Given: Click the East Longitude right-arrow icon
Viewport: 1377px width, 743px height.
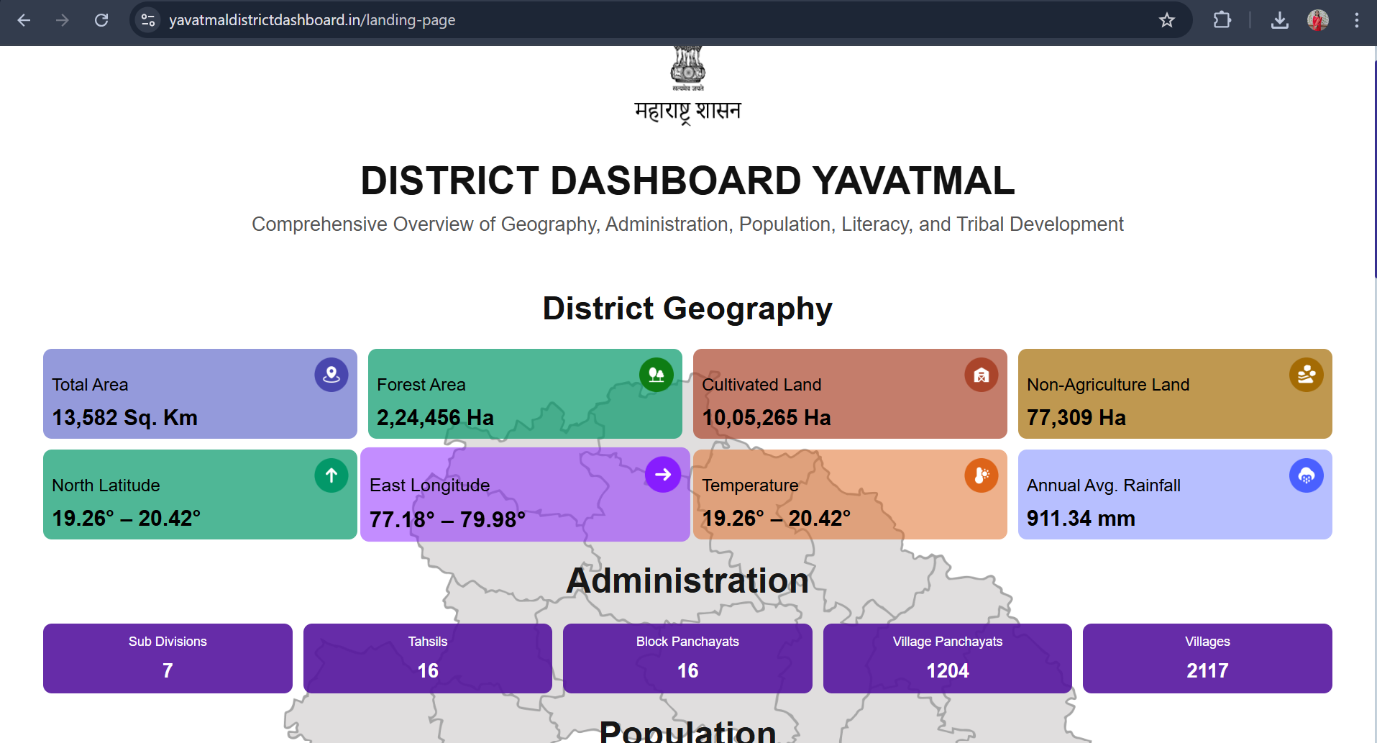Looking at the screenshot, I should tap(663, 475).
